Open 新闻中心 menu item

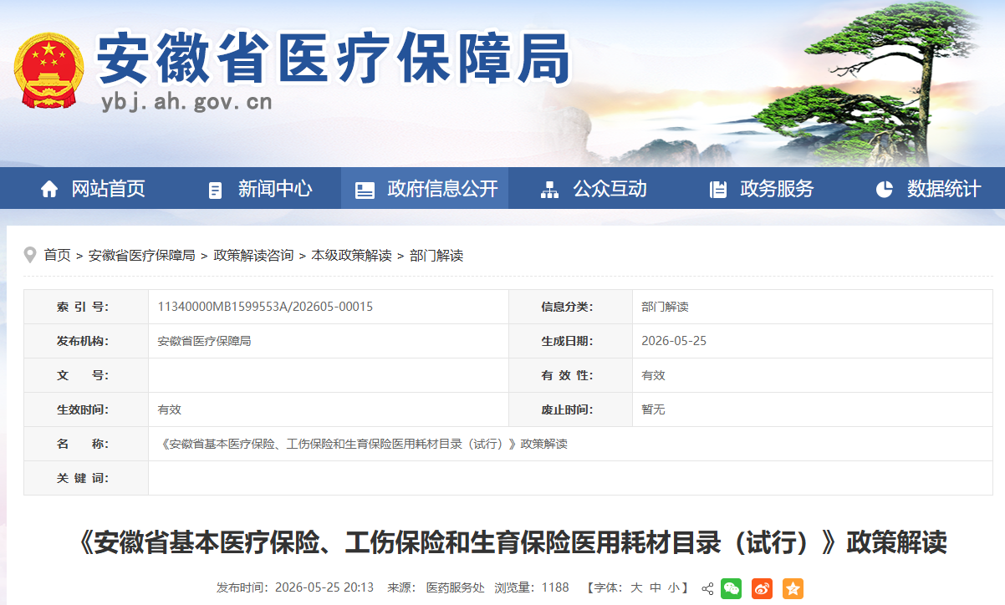pyautogui.click(x=275, y=189)
